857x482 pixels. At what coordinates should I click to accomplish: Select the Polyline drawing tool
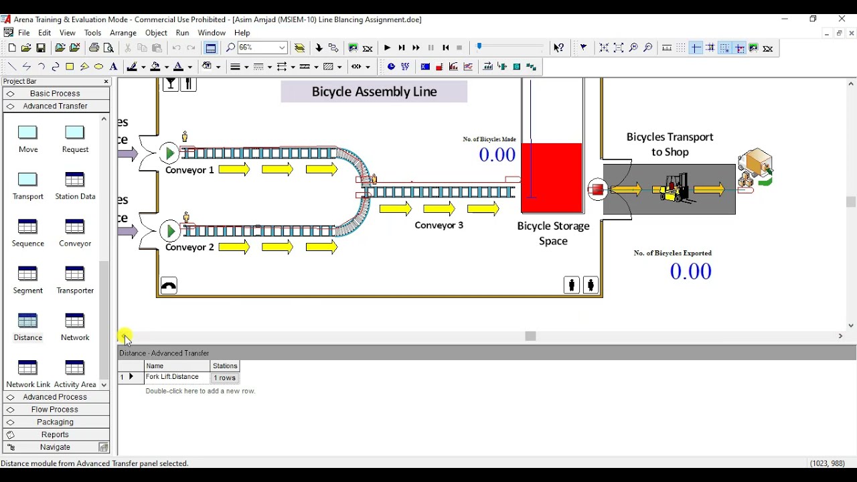tap(26, 67)
